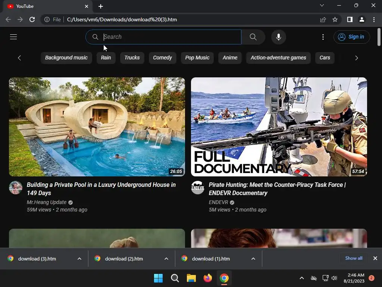Open the Mr.Heang Update channel avatar
This screenshot has height=287, width=382.
coord(16,188)
